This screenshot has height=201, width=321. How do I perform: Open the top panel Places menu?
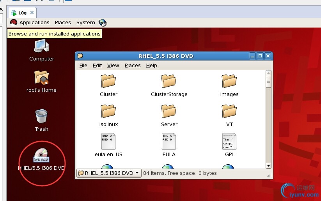click(x=63, y=23)
